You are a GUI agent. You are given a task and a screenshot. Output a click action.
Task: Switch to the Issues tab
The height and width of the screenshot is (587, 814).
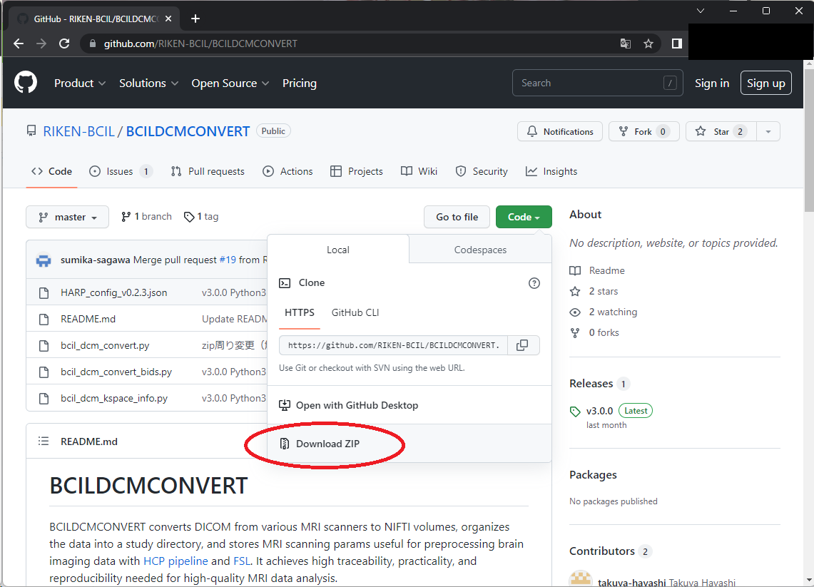coord(121,171)
